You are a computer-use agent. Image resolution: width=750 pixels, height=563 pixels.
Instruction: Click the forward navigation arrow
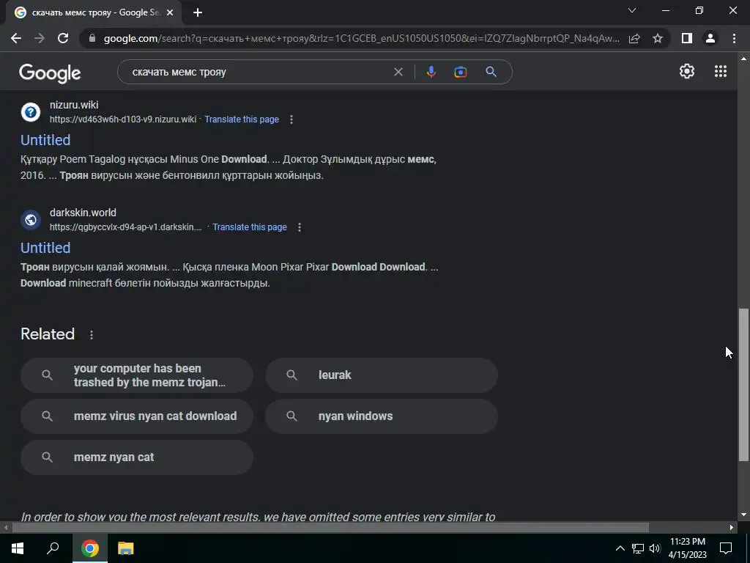40,38
